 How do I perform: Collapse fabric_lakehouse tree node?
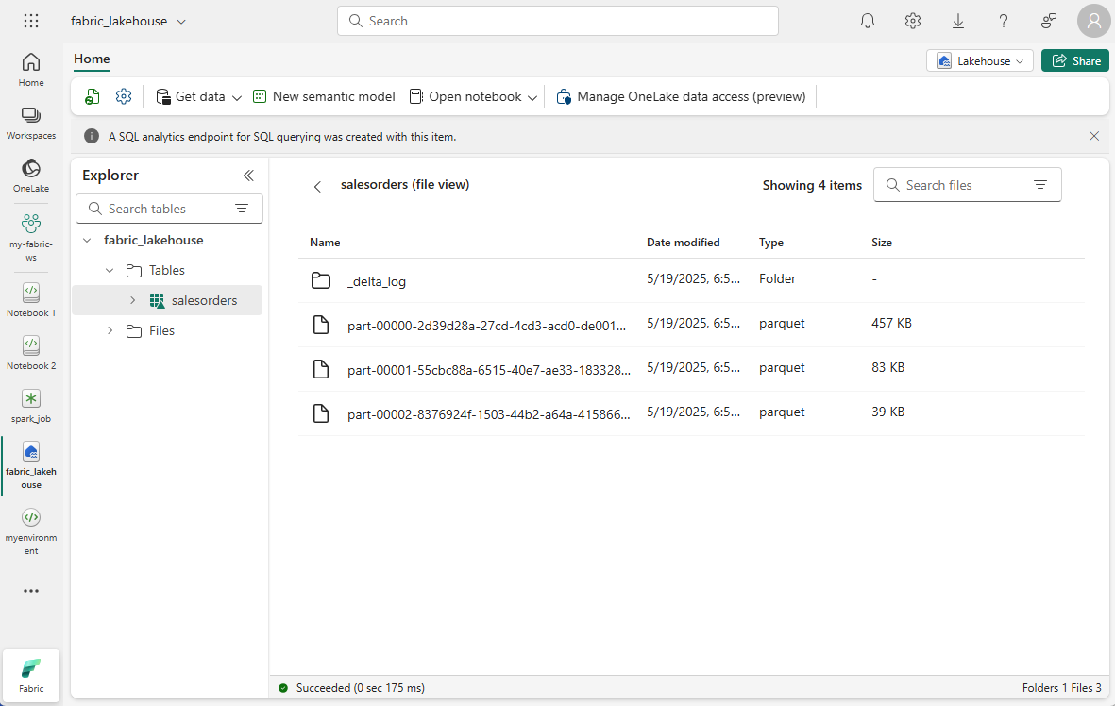pos(88,241)
